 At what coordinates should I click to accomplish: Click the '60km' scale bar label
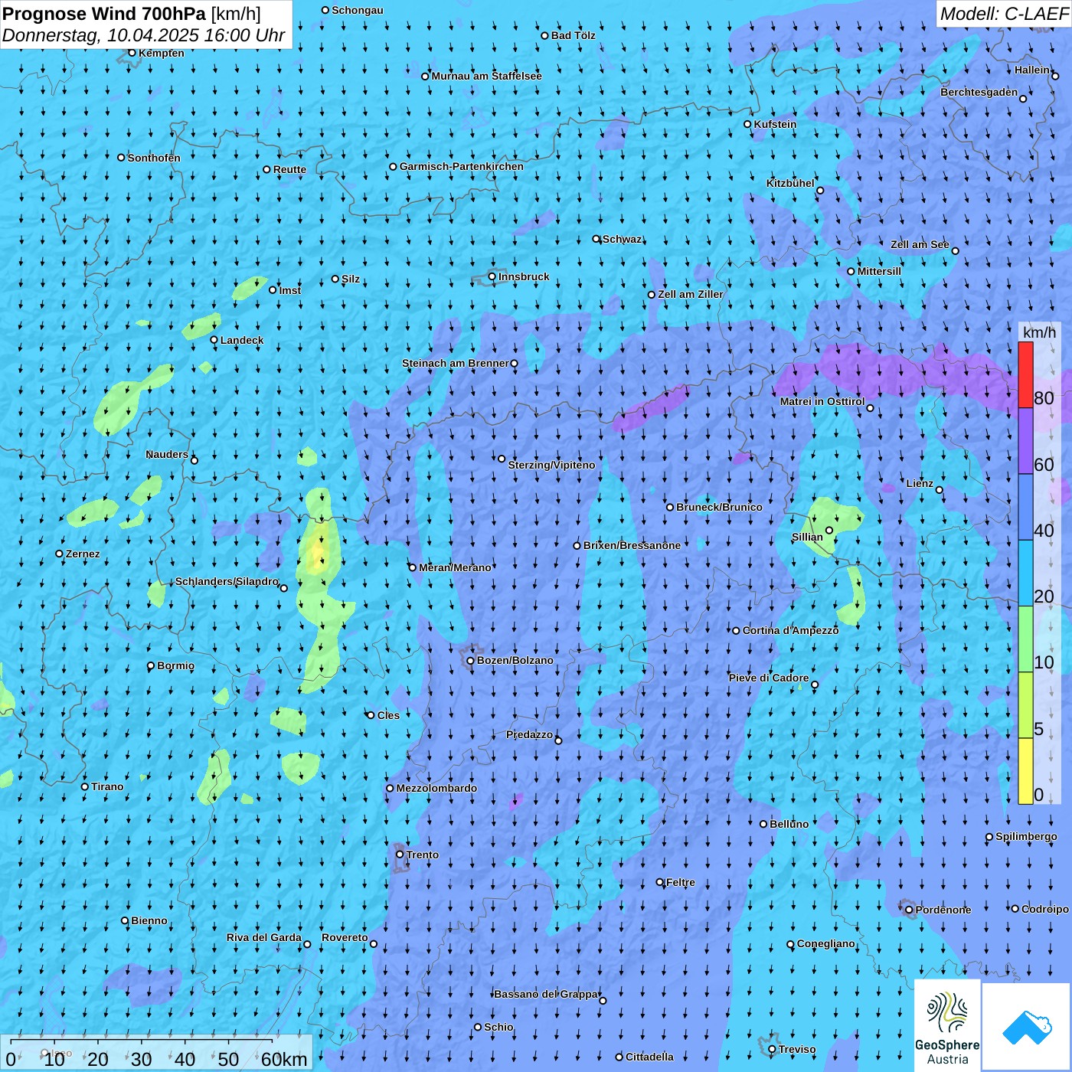(x=284, y=1059)
